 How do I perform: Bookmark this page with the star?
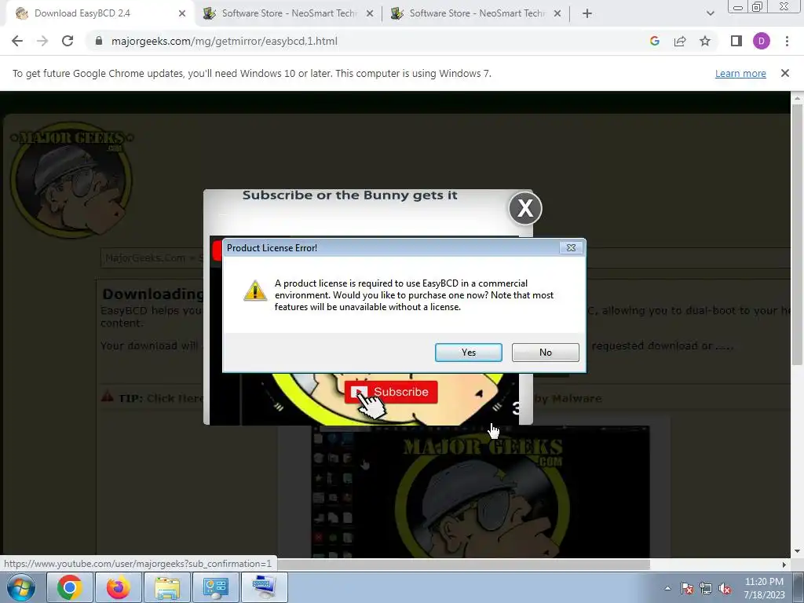point(705,41)
